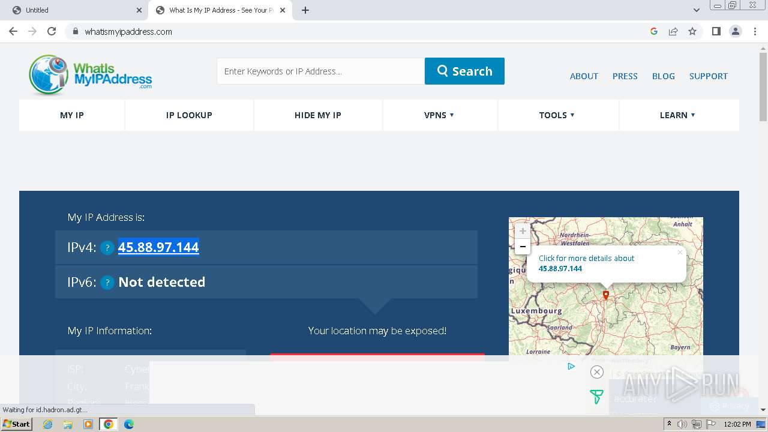
Task: Click the green Freestar ad icon
Action: click(596, 397)
